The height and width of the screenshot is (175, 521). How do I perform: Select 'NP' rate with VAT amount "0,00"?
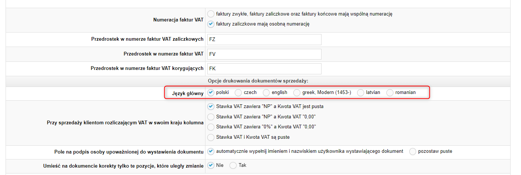coord(211,117)
